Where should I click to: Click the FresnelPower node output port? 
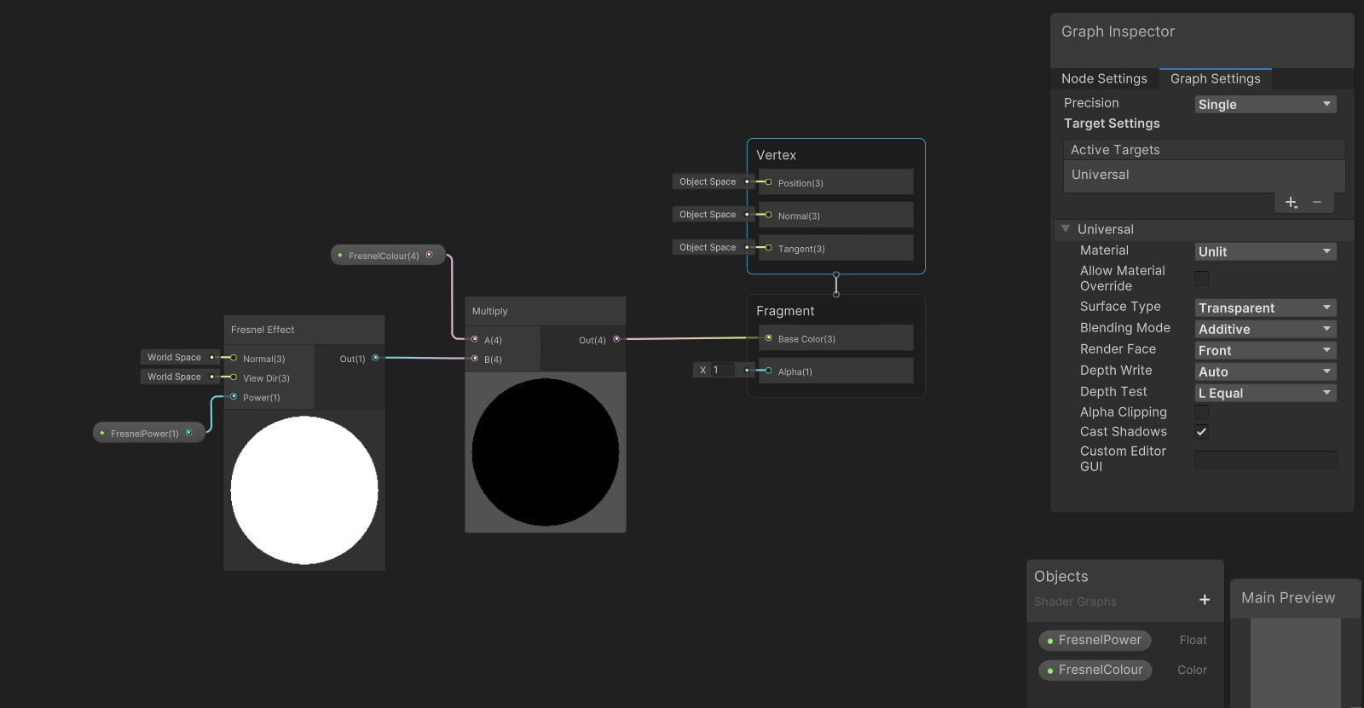(x=188, y=432)
